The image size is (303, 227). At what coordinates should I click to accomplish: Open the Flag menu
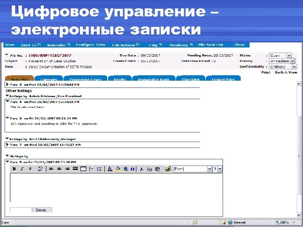pyautogui.click(x=155, y=45)
